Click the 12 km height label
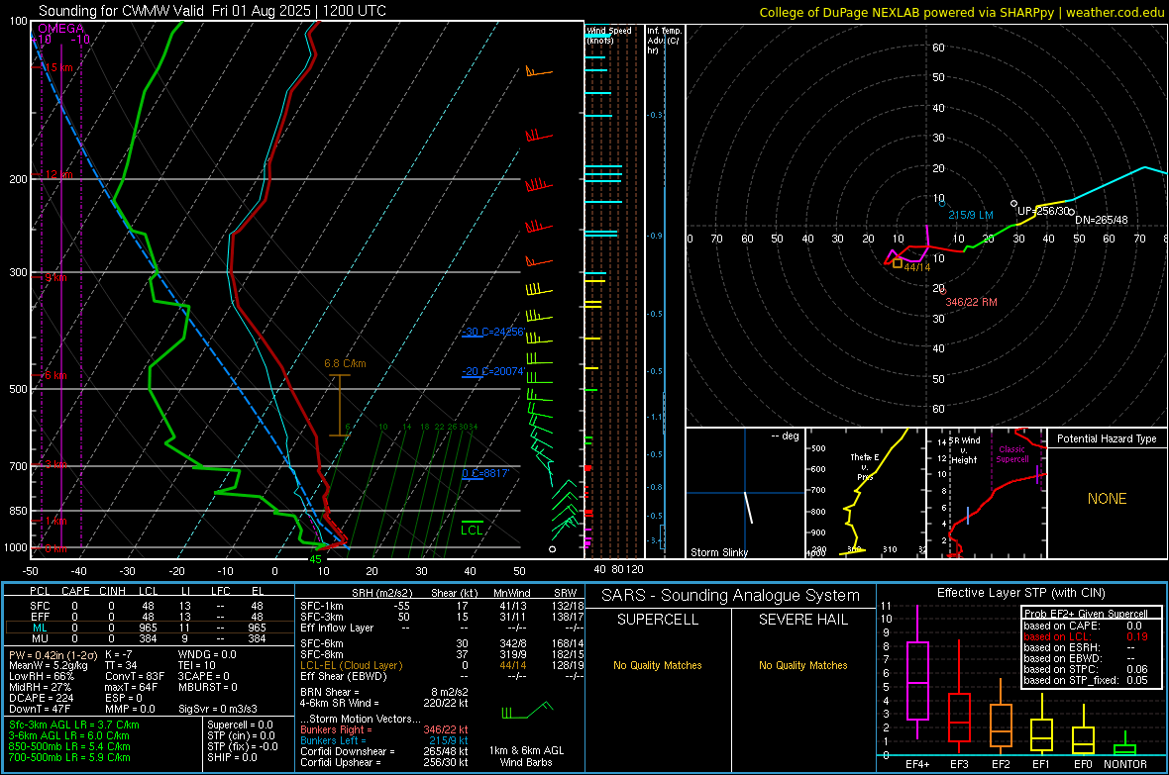The width and height of the screenshot is (1169, 775). tap(58, 174)
